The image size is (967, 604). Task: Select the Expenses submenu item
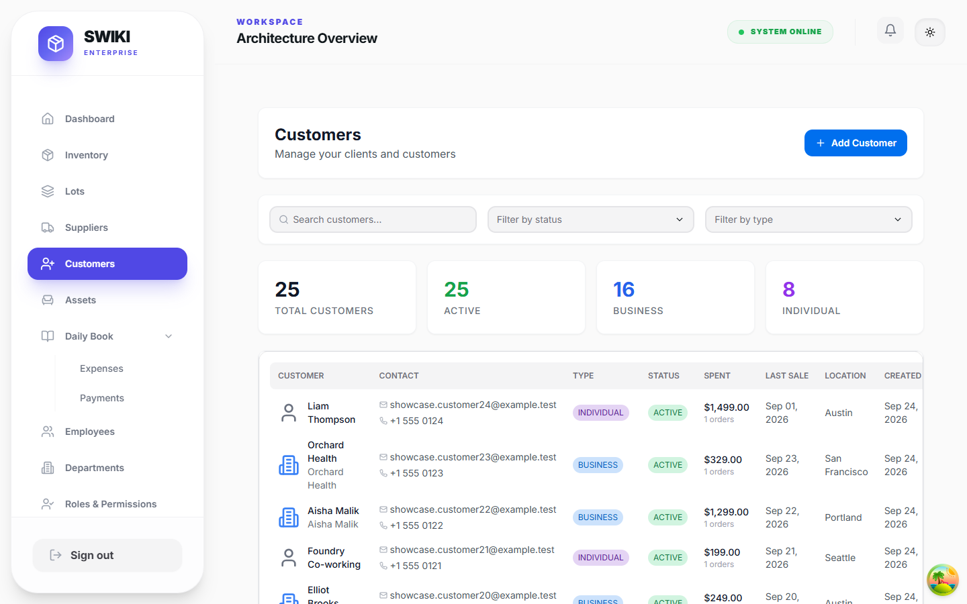click(101, 368)
